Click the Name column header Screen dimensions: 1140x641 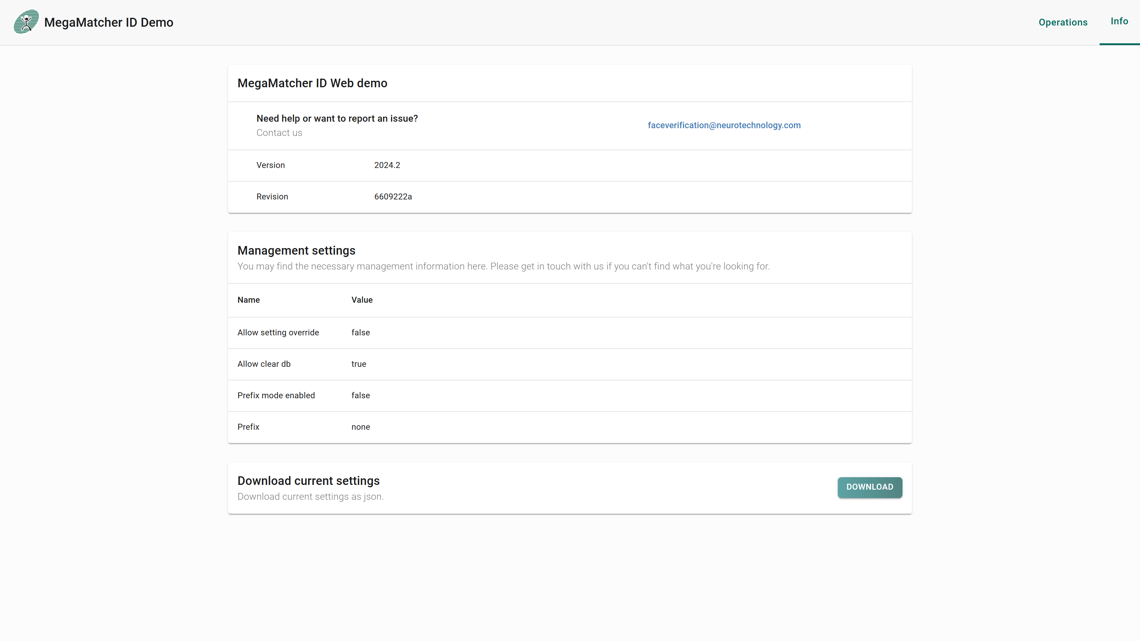(x=249, y=300)
